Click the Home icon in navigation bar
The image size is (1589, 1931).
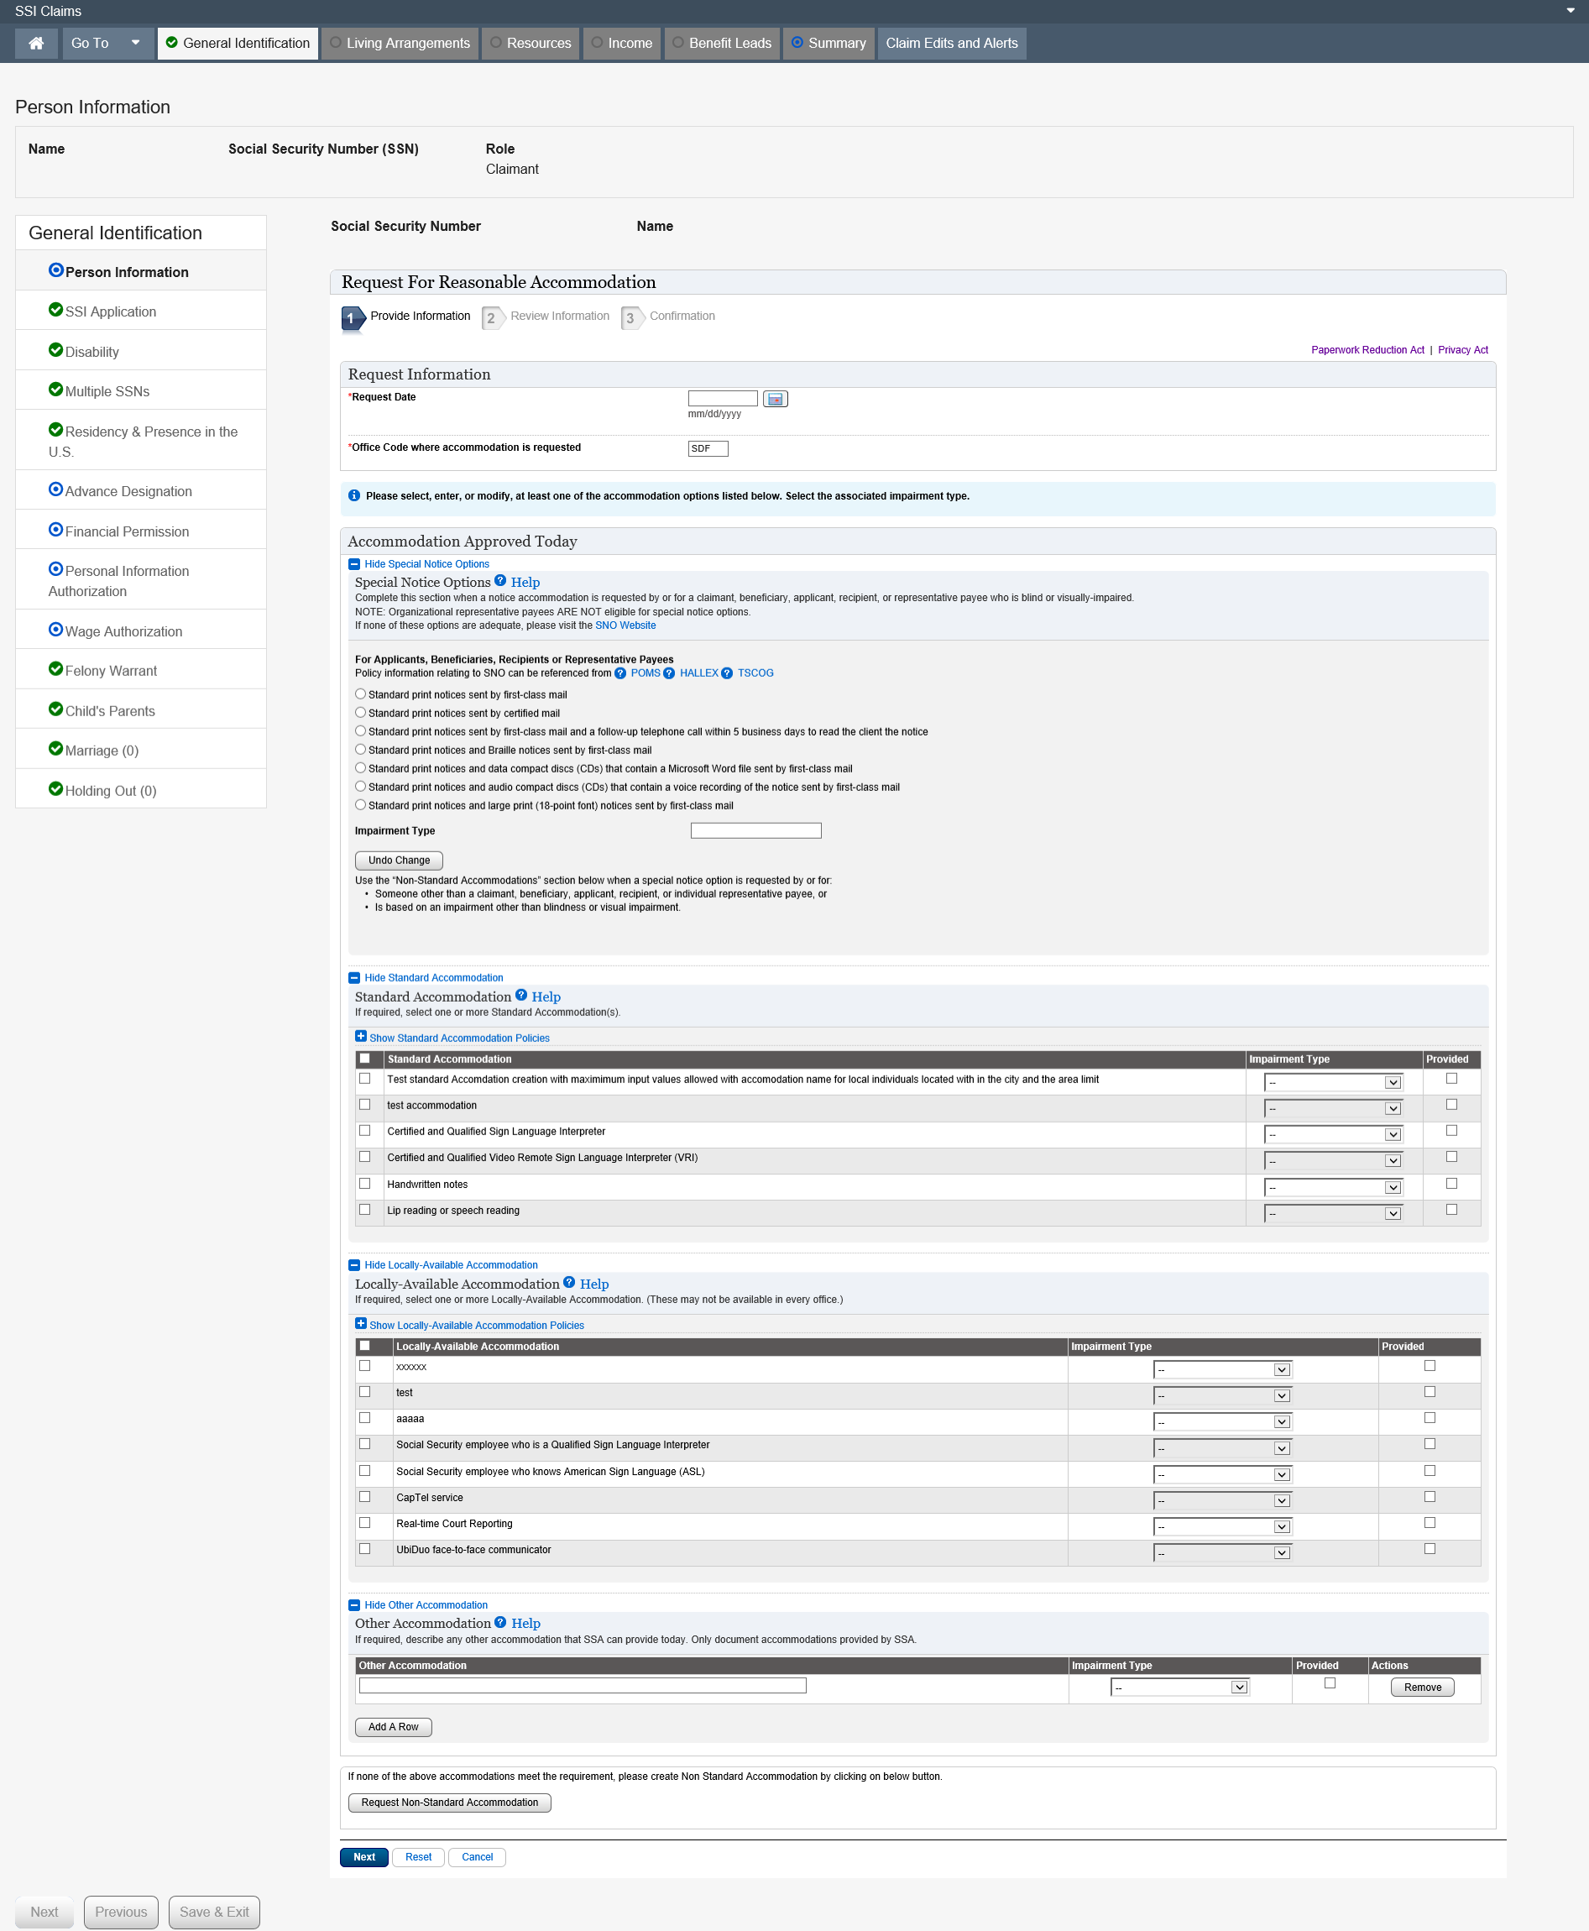37,43
